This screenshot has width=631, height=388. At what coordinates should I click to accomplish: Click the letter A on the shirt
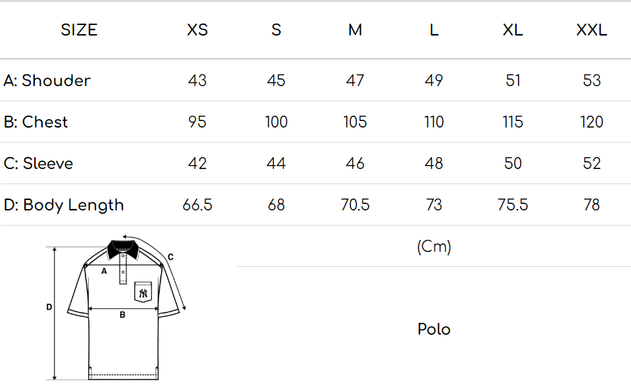click(x=104, y=270)
